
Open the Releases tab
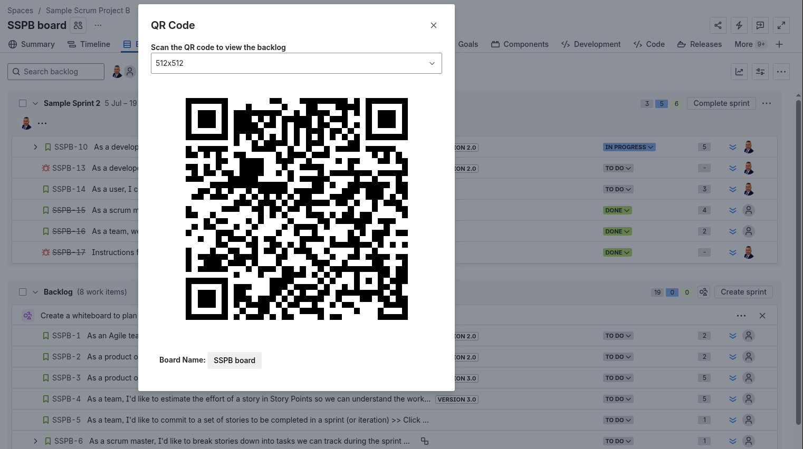tap(700, 44)
